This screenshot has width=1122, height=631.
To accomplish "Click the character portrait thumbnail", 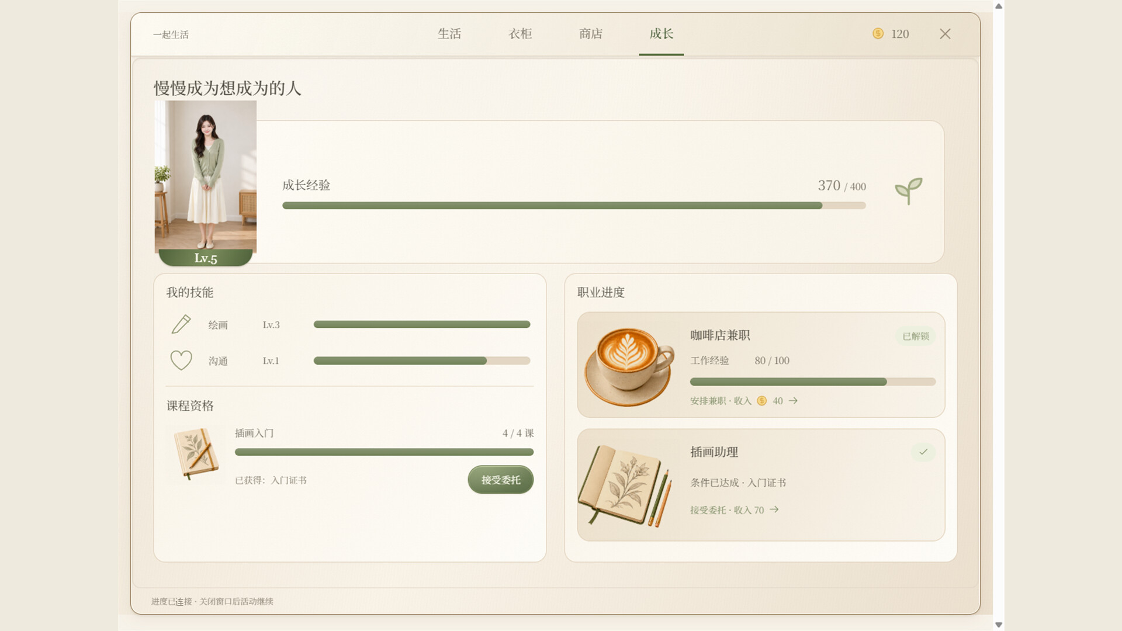I will tap(206, 176).
